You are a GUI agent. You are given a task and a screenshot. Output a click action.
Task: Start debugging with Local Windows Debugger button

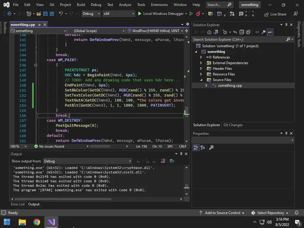pos(161,14)
